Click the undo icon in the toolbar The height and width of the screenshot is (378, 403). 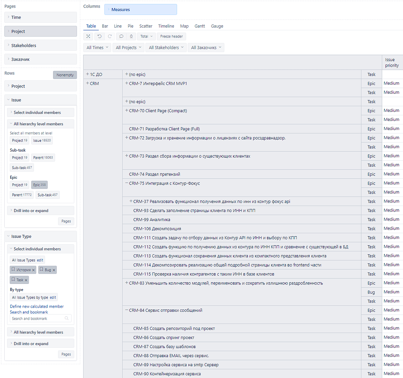99,36
